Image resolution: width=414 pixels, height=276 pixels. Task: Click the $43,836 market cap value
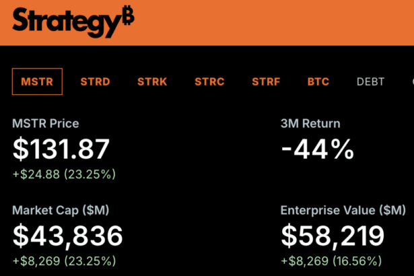pos(68,236)
